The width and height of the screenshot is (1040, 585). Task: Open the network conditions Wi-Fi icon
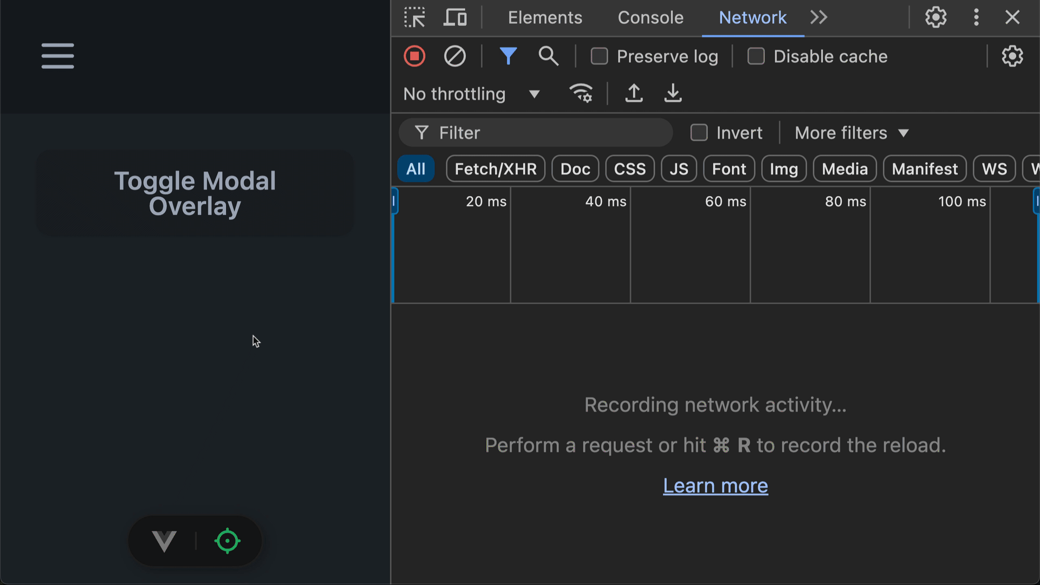tap(581, 94)
